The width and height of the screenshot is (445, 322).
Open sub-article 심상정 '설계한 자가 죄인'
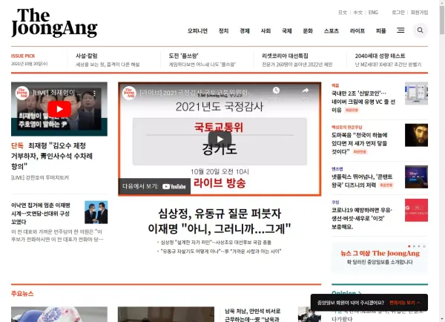[x=214, y=242]
